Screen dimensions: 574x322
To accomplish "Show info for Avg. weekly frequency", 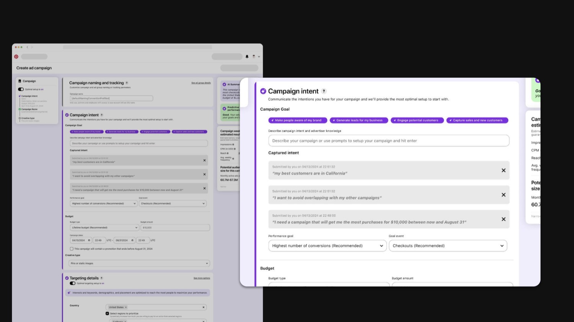I will [233, 159].
